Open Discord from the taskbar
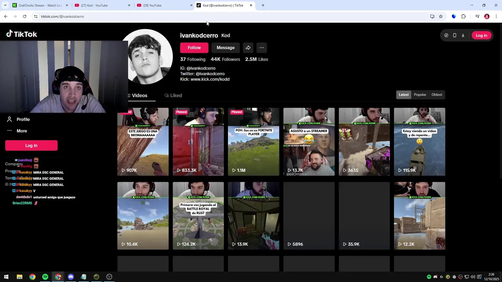The height and width of the screenshot is (282, 502). (71, 277)
